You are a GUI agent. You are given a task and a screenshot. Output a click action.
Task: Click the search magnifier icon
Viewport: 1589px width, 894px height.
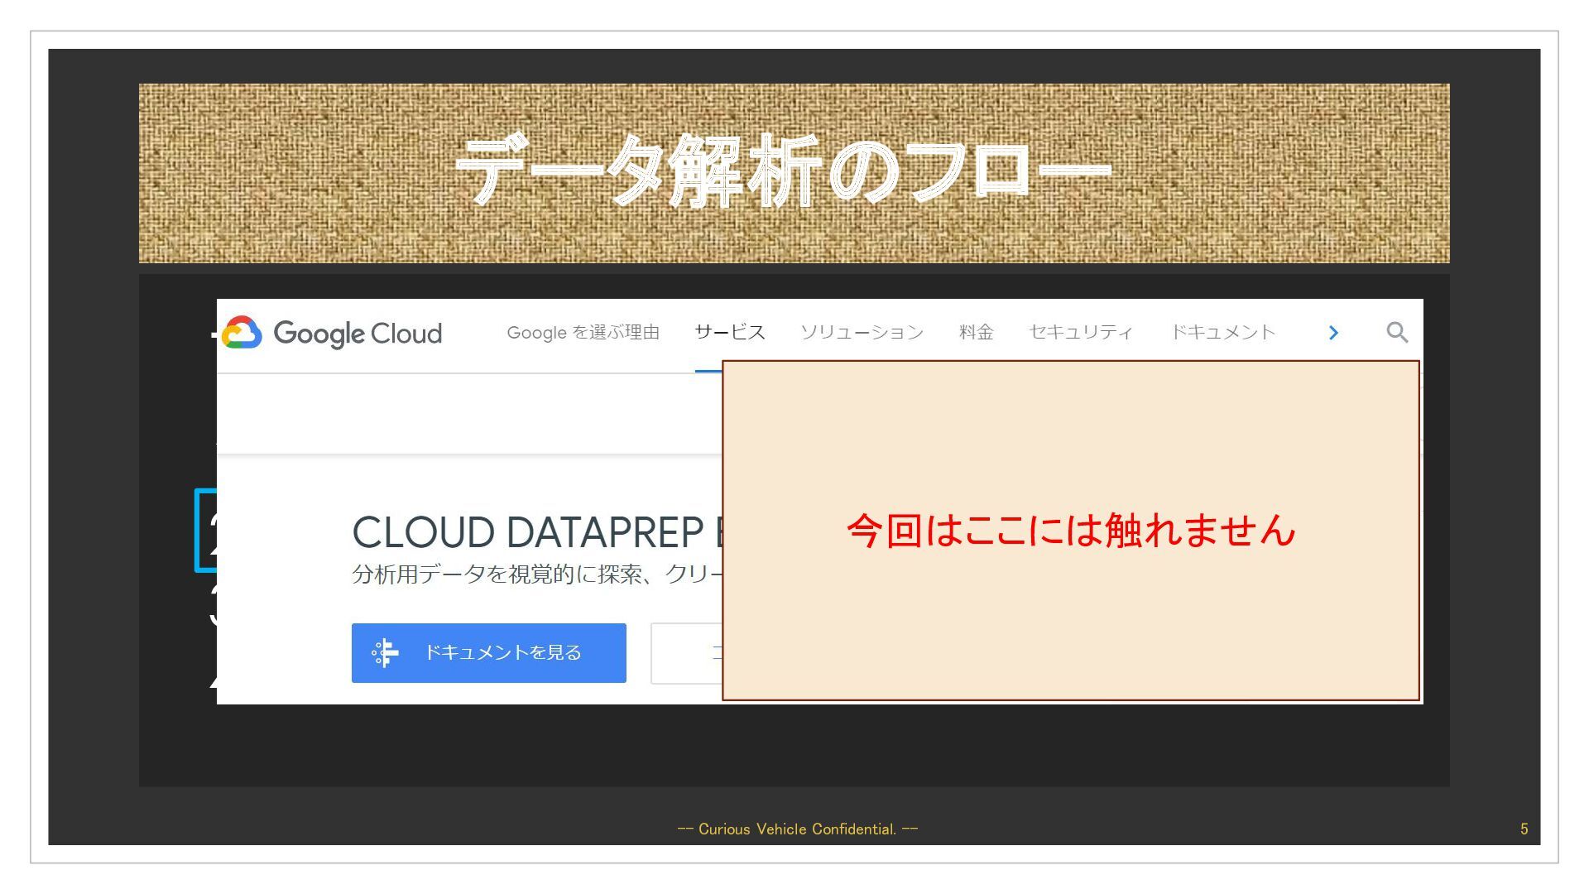click(x=1397, y=333)
